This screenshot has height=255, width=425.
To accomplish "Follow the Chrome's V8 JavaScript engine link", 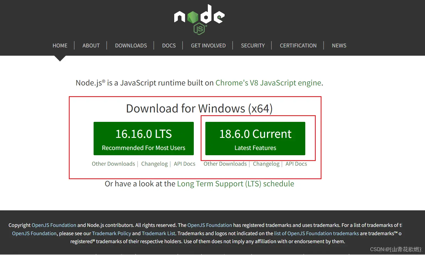I will click(x=268, y=83).
